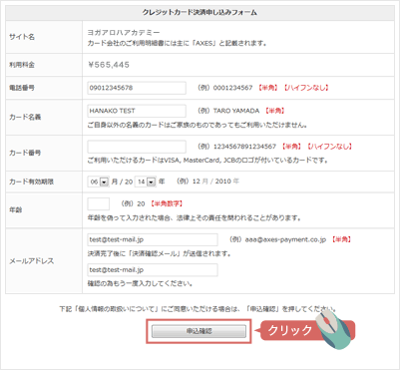Click the 電話番号 row label
The width and height of the screenshot is (400, 370).
pyautogui.click(x=22, y=88)
